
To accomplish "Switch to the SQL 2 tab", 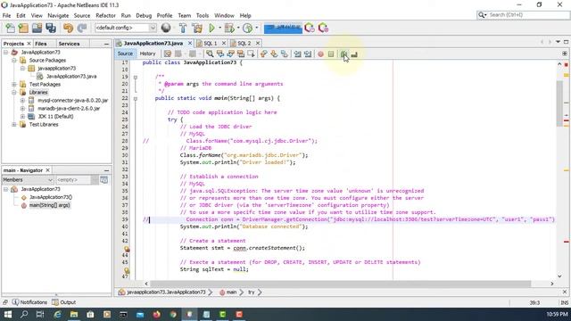I will point(244,44).
